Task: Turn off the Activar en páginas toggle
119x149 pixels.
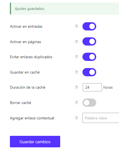Action: tap(89, 41)
